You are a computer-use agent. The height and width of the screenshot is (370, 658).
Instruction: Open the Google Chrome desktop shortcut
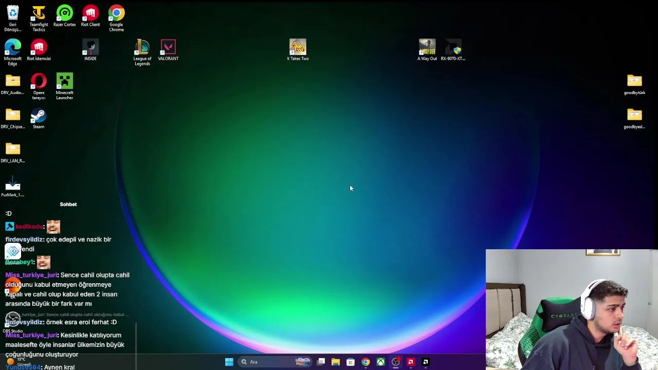(116, 18)
